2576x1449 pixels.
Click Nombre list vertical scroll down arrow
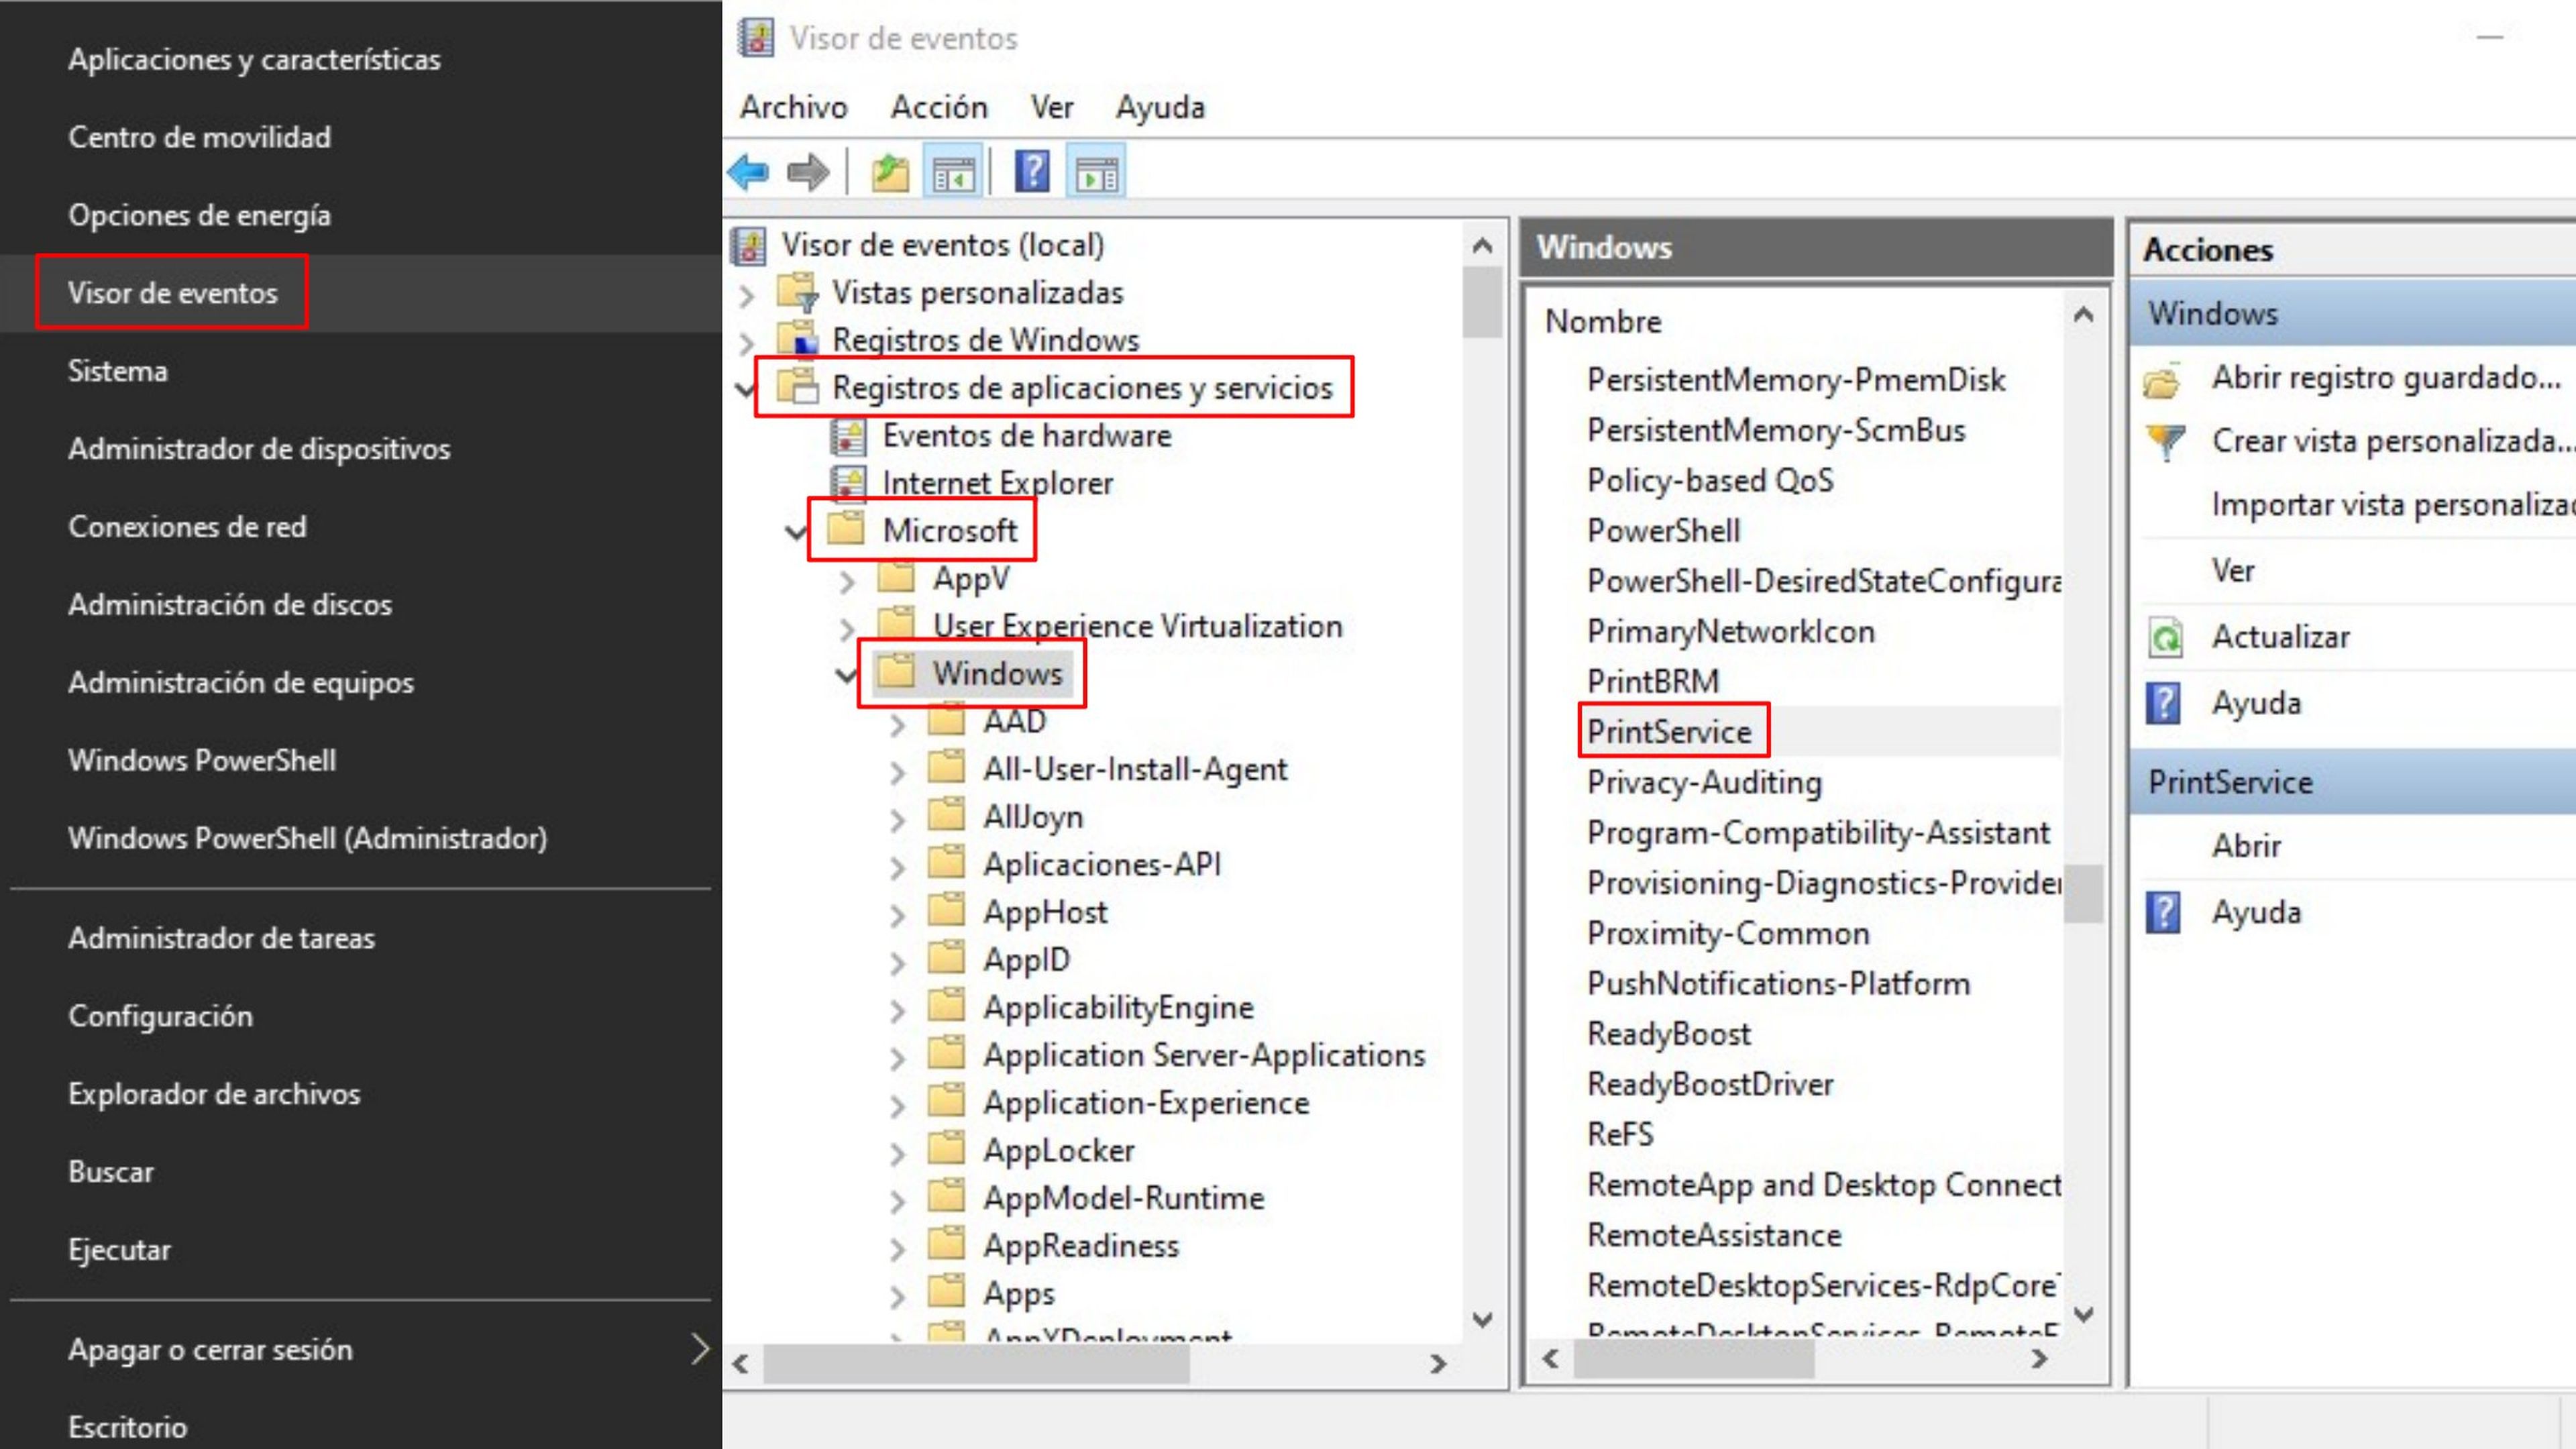pos(2083,1315)
